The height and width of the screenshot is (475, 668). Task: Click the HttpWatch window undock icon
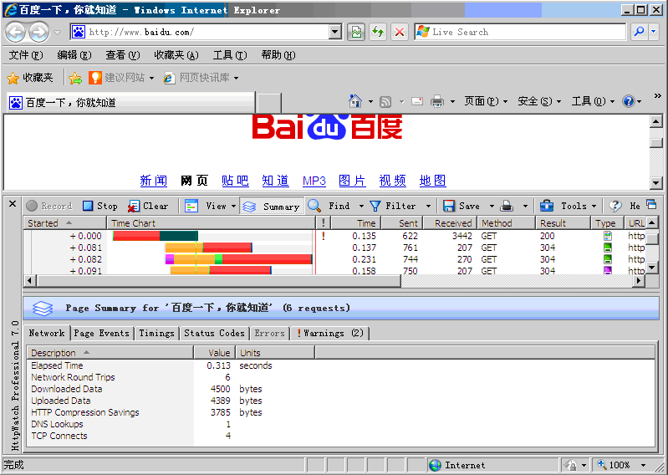[x=651, y=205]
